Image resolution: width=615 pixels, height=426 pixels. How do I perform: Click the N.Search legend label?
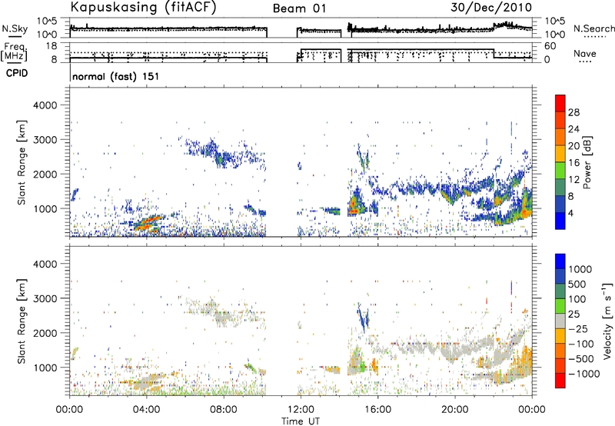coord(593,28)
